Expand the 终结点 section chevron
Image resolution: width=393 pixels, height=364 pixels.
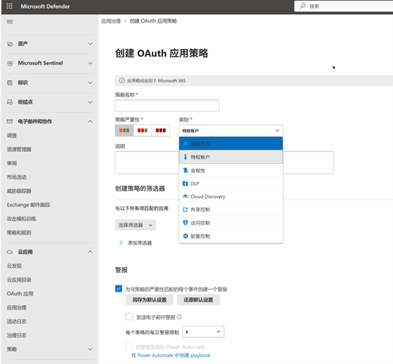coord(90,102)
